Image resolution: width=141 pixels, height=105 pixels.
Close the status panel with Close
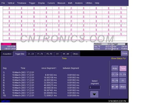click(x=124, y=53)
